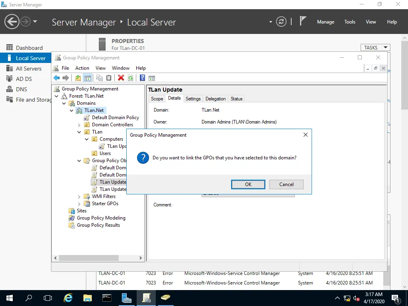Open the Action menu
Image resolution: width=408 pixels, height=306 pixels.
coord(82,68)
